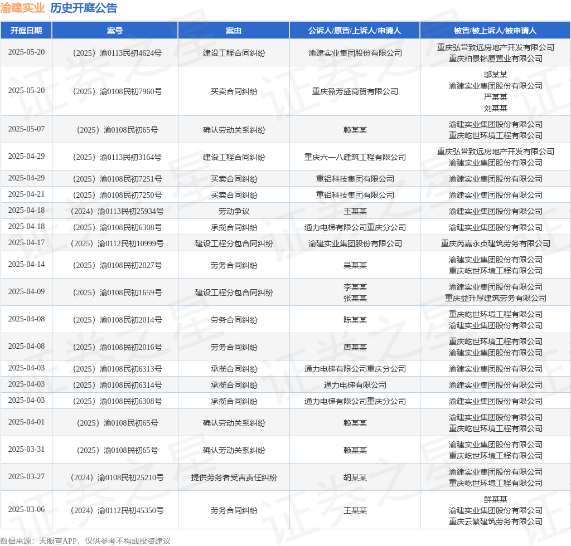
Task: Click the 开庭日期 column header
Action: (26, 31)
